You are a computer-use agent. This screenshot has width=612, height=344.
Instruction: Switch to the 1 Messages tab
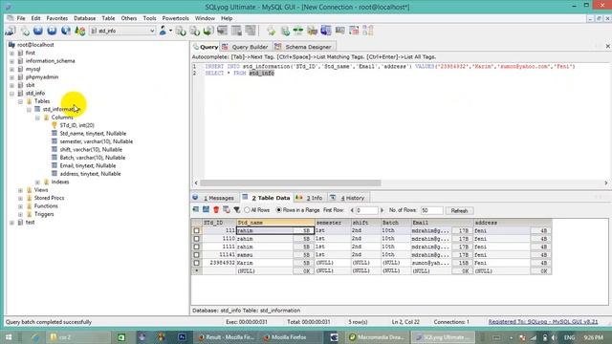[x=214, y=198]
